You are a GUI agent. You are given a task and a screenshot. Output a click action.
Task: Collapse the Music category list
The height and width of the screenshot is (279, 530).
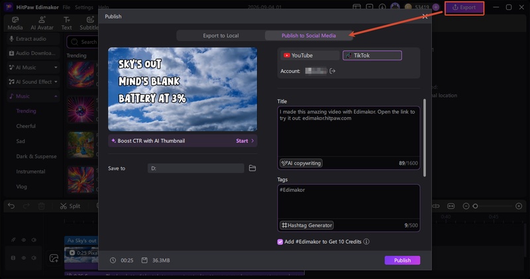tap(56, 96)
